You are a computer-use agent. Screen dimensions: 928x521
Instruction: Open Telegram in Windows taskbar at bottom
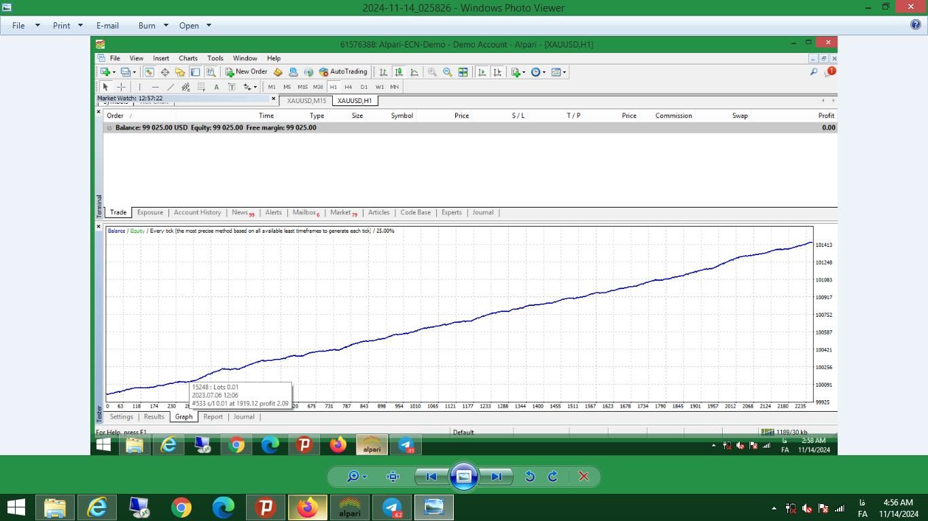[x=392, y=507]
